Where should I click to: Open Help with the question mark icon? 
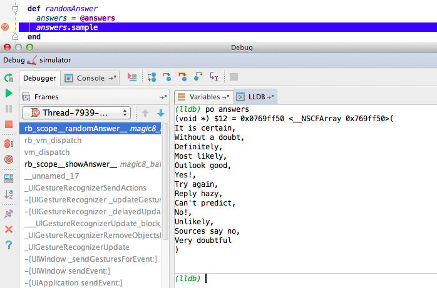[9, 245]
